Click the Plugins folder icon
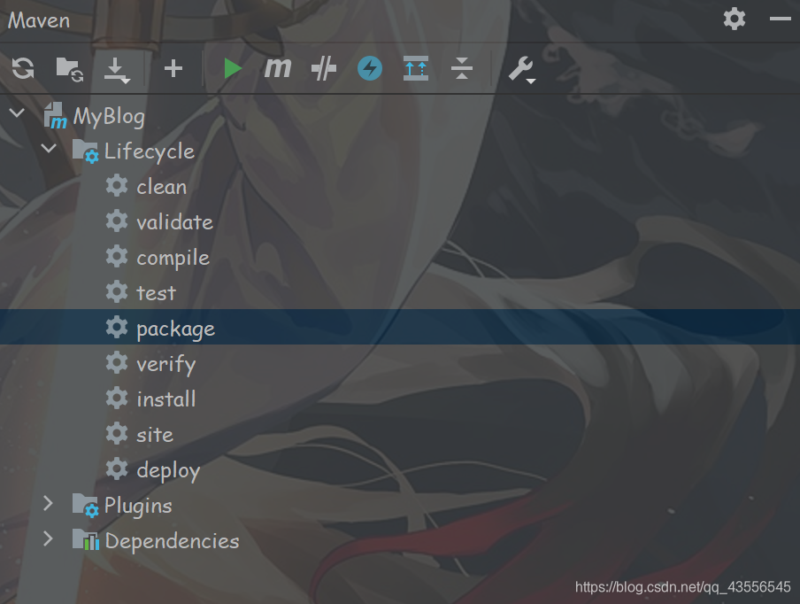800x604 pixels. point(85,506)
